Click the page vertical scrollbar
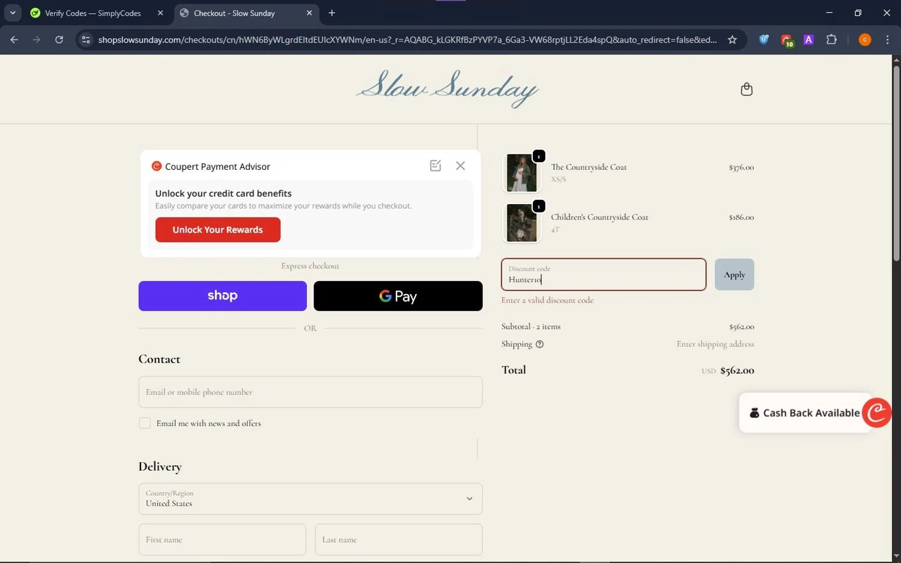 pyautogui.click(x=896, y=163)
